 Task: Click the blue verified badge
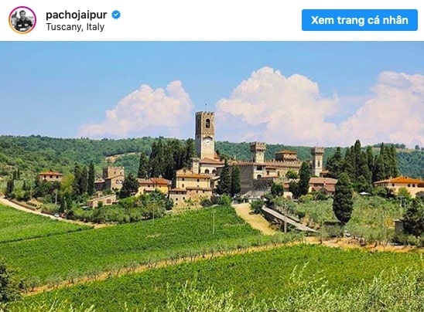click(x=116, y=15)
